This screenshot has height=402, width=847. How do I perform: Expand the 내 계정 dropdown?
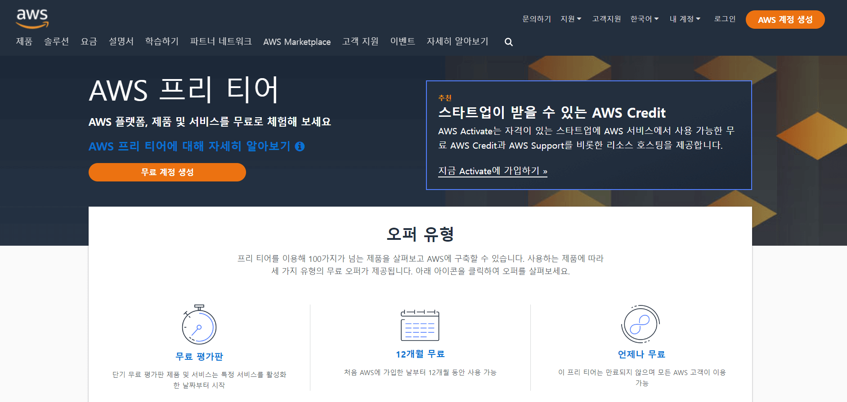click(685, 19)
